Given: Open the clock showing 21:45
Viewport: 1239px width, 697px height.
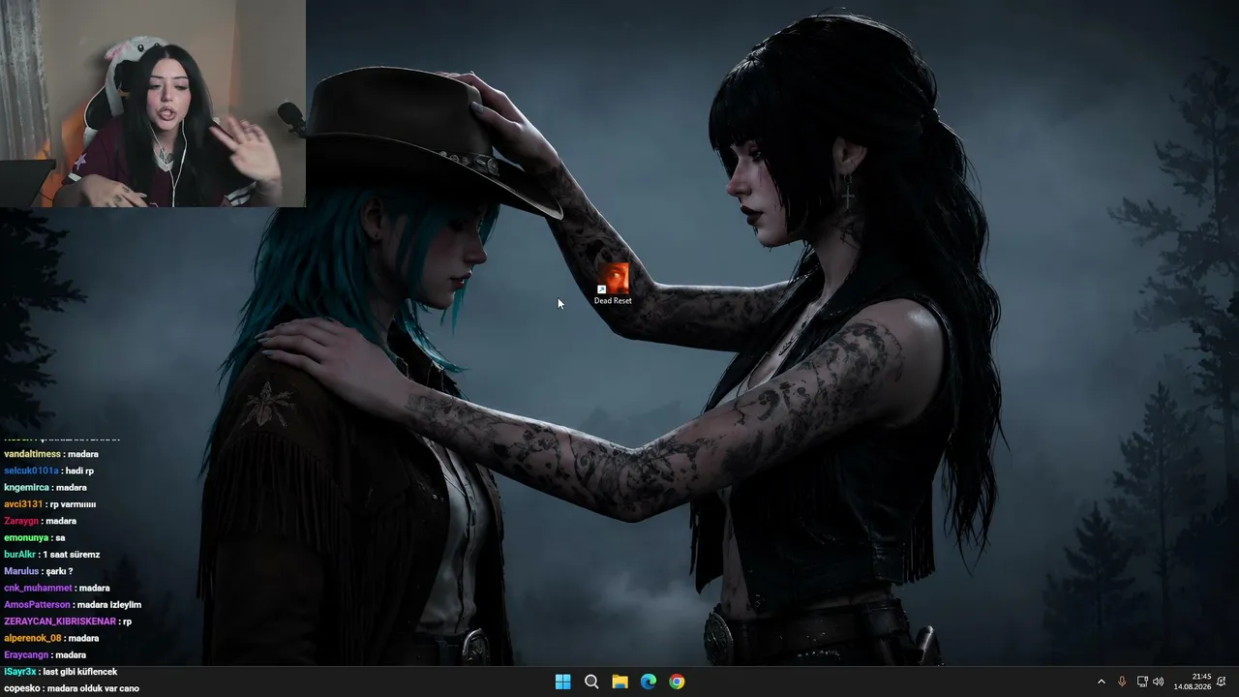Looking at the screenshot, I should click(1193, 682).
